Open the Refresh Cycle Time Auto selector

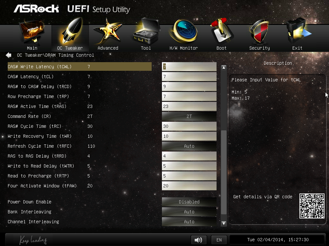point(189,146)
